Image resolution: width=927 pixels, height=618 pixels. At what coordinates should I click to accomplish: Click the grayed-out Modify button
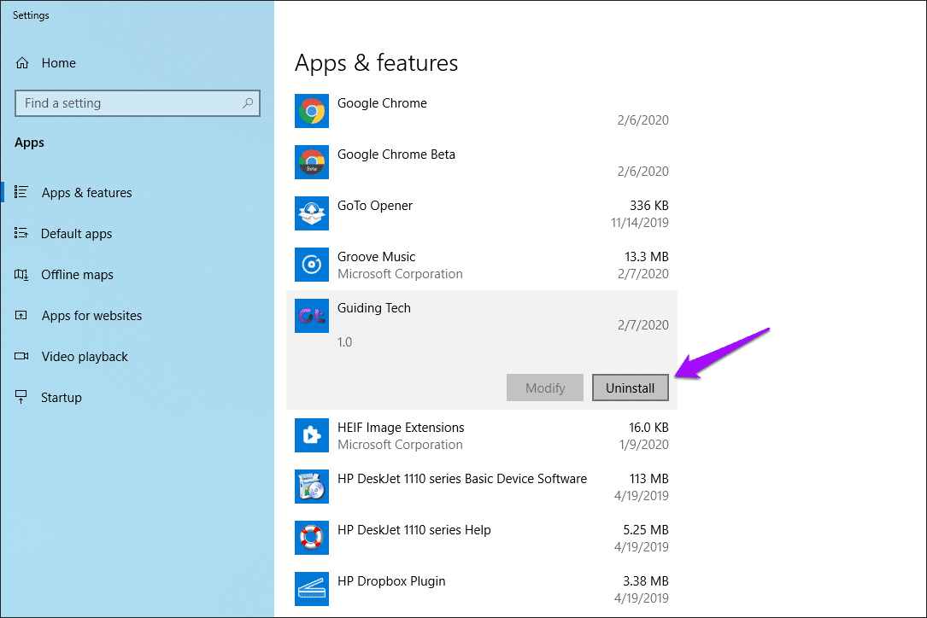[x=545, y=388]
